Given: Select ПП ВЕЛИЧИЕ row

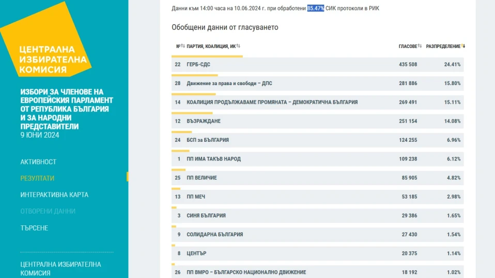Looking at the screenshot, I should (x=318, y=178).
